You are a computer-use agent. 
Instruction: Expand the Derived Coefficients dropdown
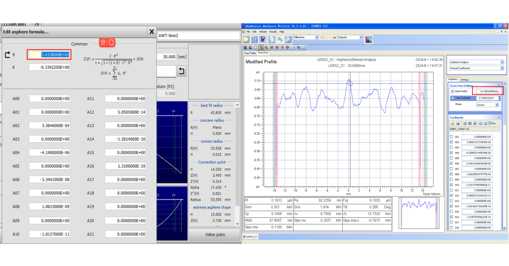pos(502,68)
